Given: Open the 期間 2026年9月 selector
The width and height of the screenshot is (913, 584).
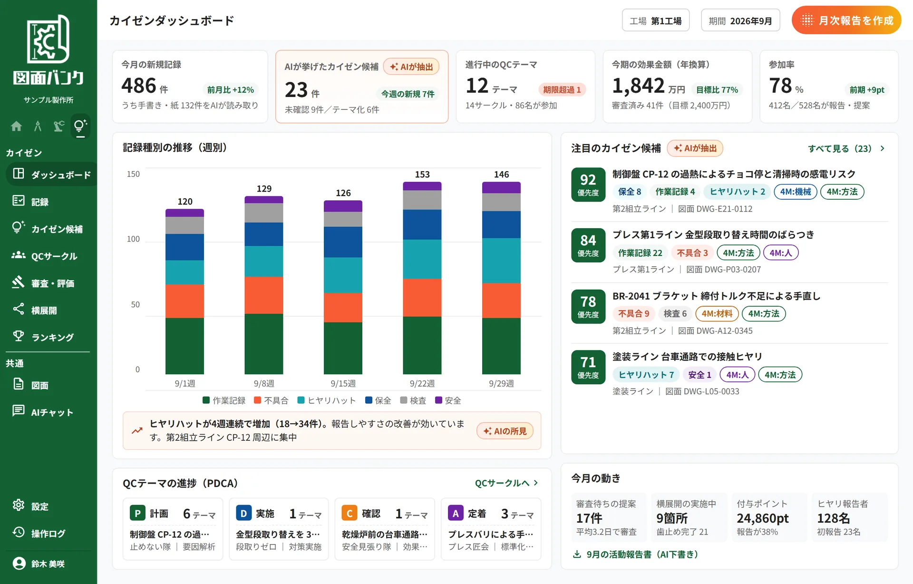Looking at the screenshot, I should (x=740, y=20).
